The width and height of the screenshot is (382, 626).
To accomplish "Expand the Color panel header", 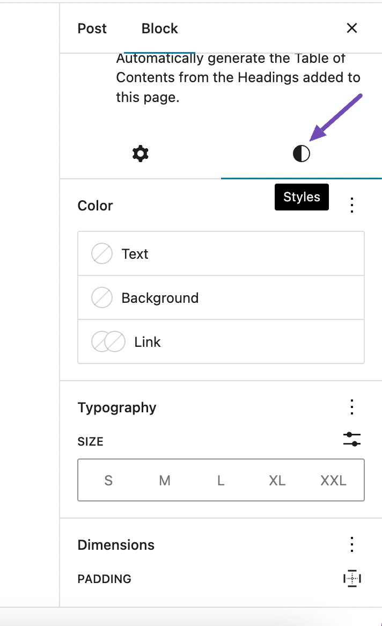I will click(x=95, y=205).
